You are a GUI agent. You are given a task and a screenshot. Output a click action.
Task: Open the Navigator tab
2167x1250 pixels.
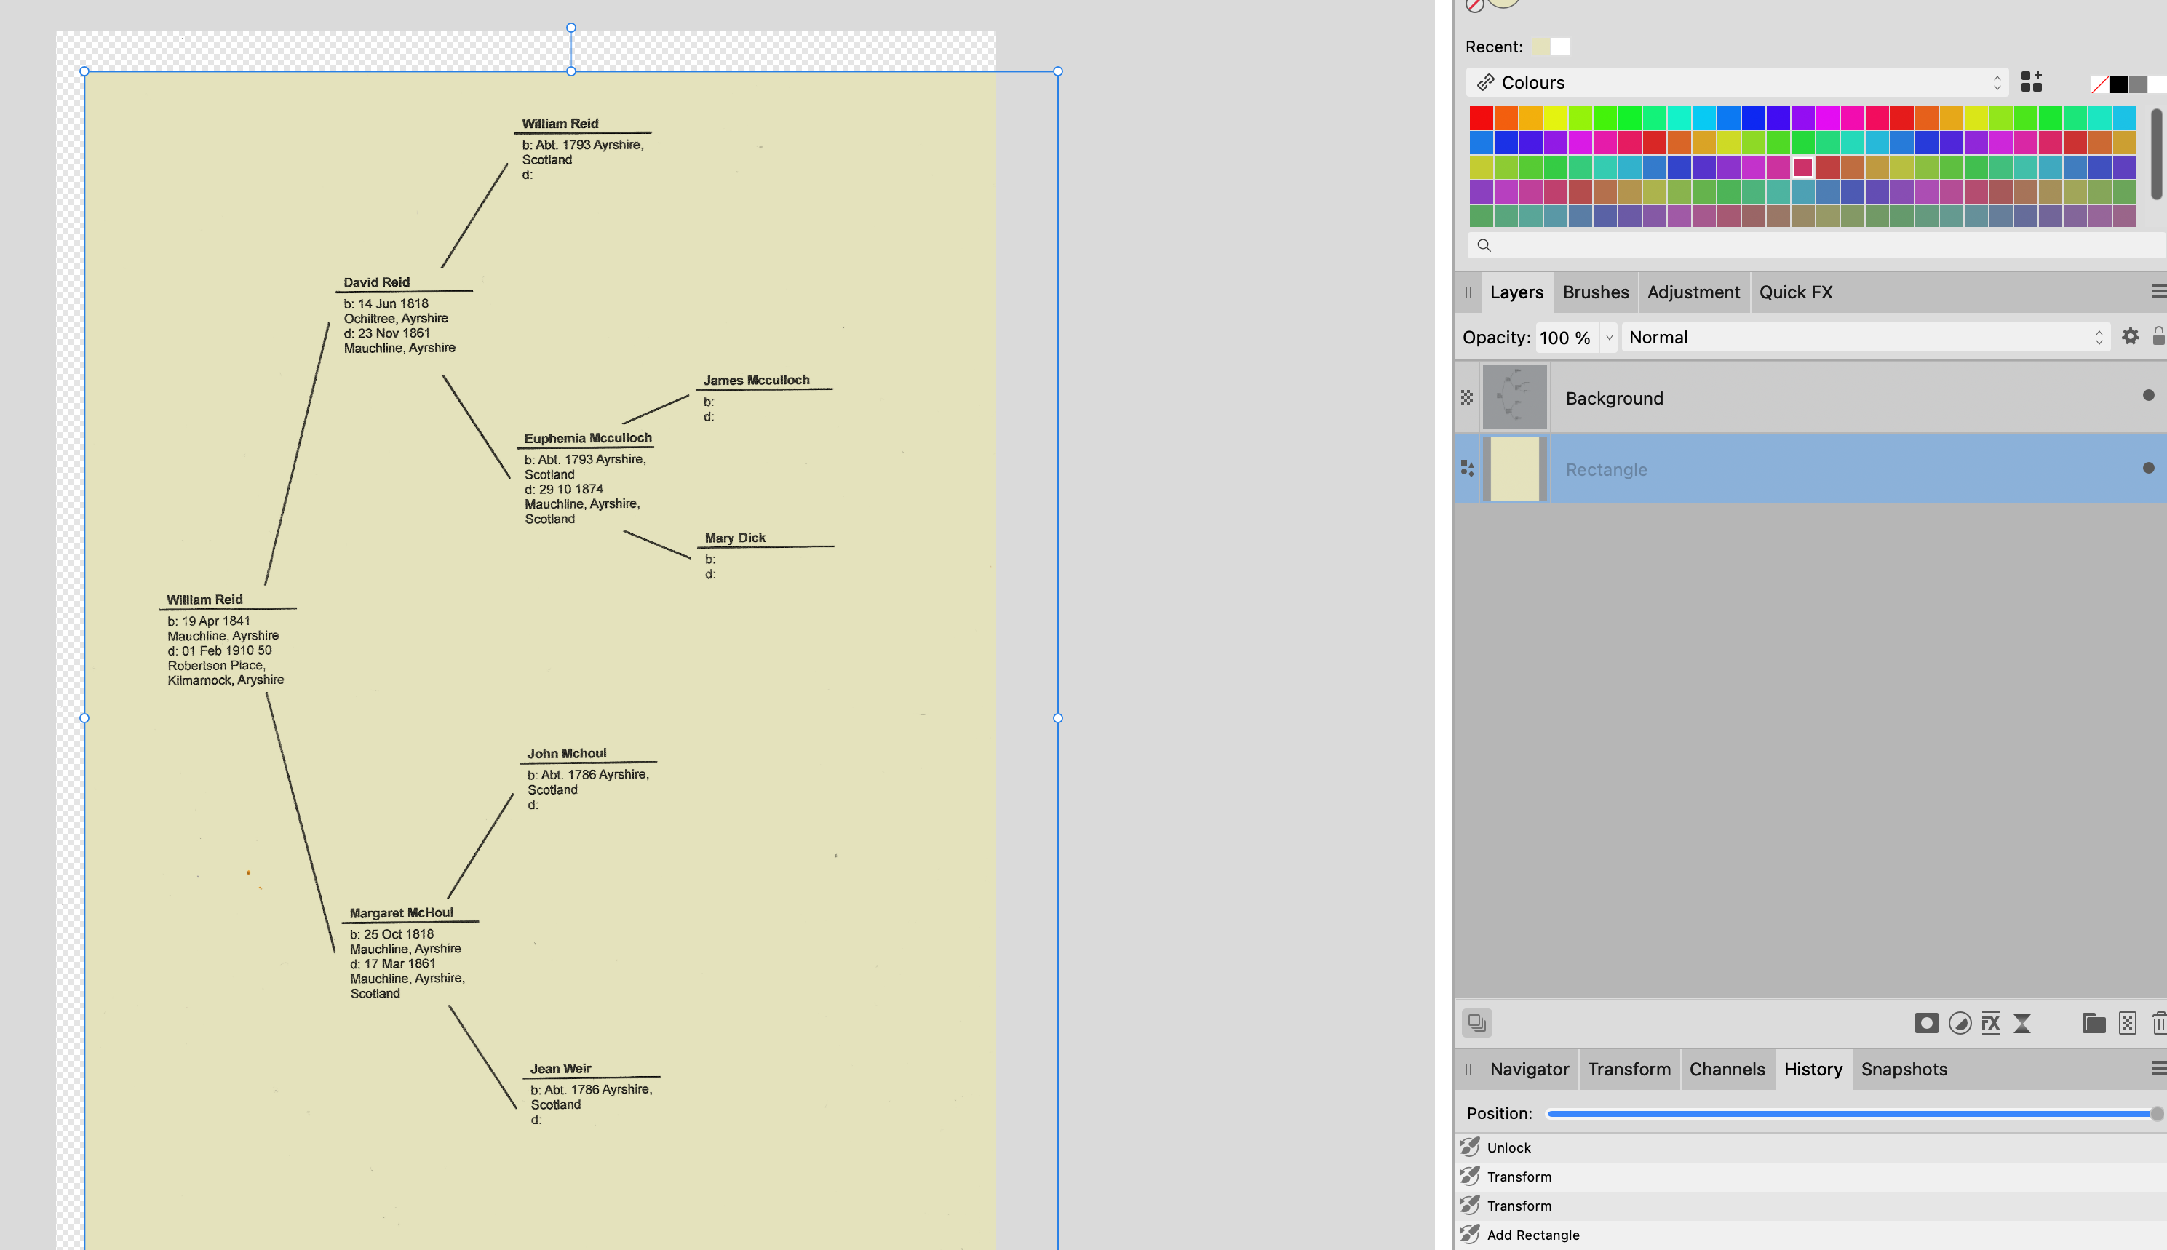(x=1529, y=1070)
